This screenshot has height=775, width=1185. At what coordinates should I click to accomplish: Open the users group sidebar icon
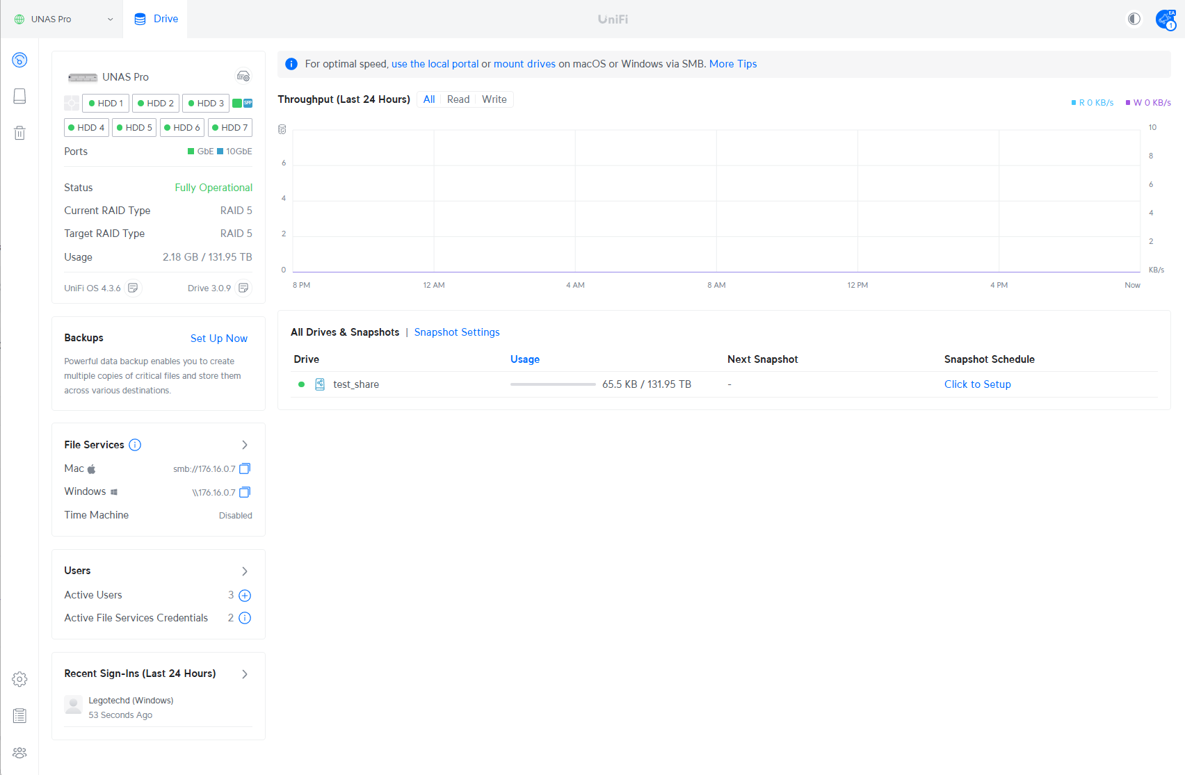19,753
